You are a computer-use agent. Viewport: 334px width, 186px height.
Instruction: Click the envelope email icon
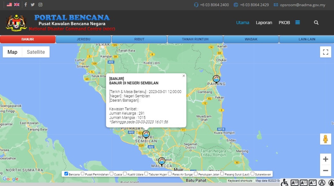(276, 5)
